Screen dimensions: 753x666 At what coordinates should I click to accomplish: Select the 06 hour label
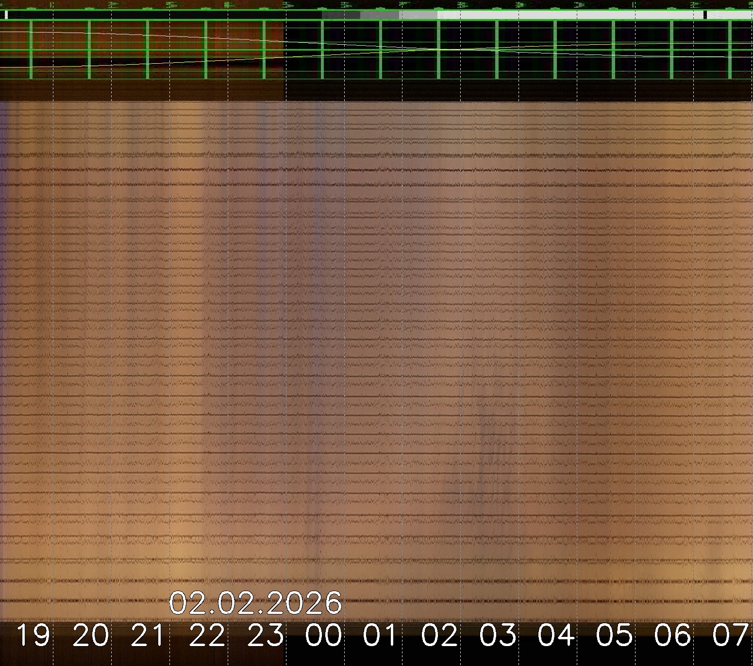[x=672, y=635]
